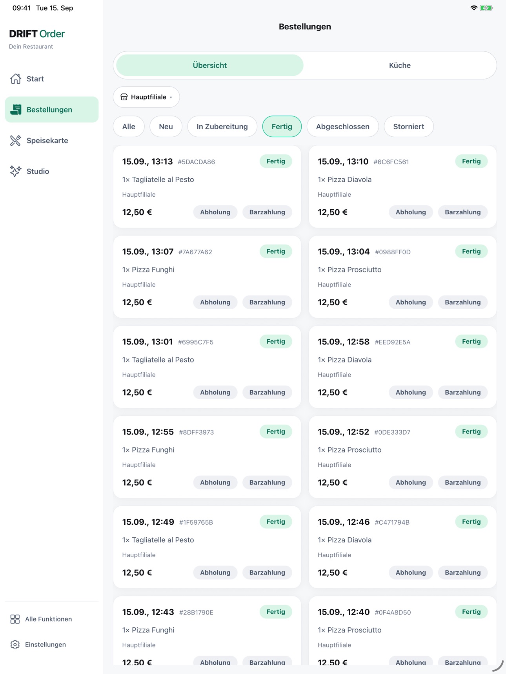Click the Speisekarte cutlery icon
This screenshot has width=506, height=674.
click(x=16, y=140)
